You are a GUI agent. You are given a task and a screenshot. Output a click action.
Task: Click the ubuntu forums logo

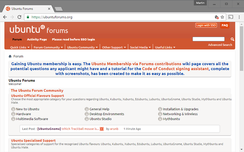39,29
